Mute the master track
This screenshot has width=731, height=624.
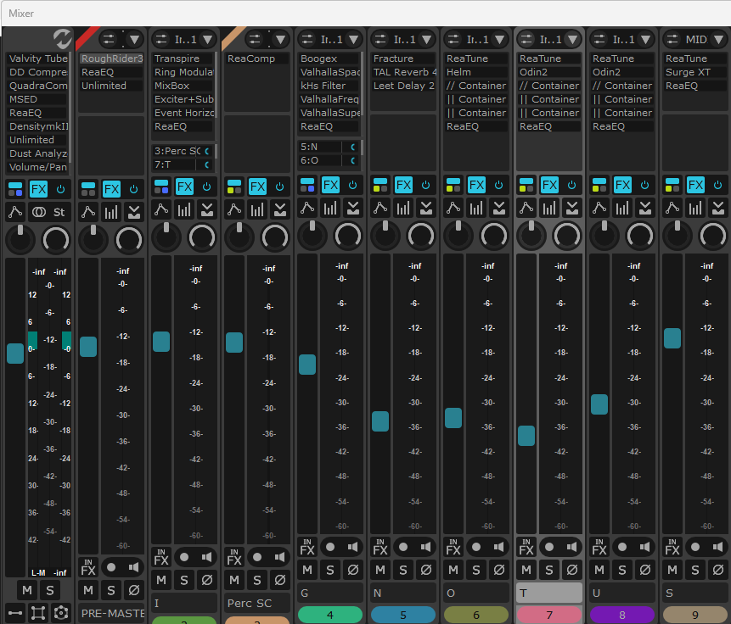click(x=27, y=590)
